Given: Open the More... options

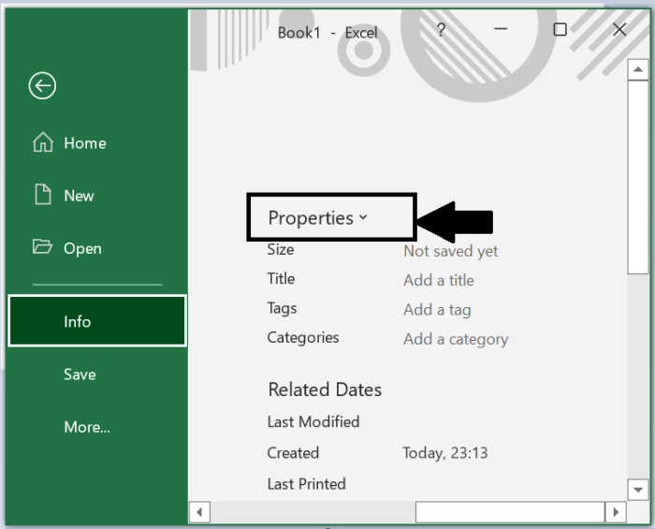Looking at the screenshot, I should [x=87, y=427].
